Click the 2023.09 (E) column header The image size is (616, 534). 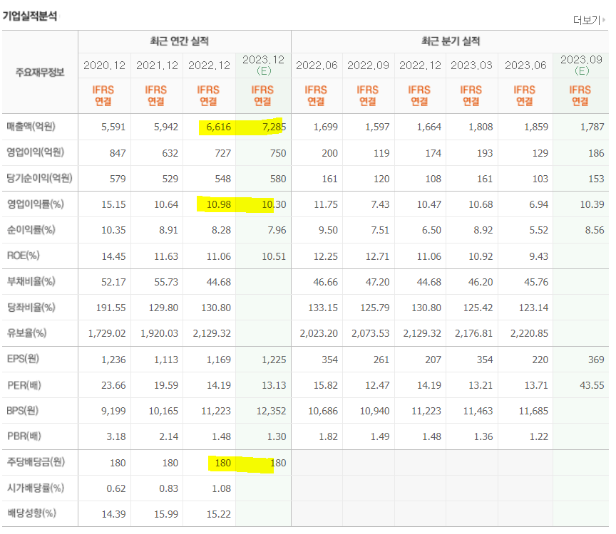click(x=582, y=65)
